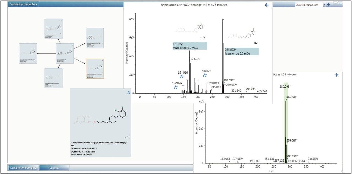Image resolution: width=352 pixels, height=174 pixels.
Task: Switch to the Component Summary tab
Action: [x=23, y=167]
